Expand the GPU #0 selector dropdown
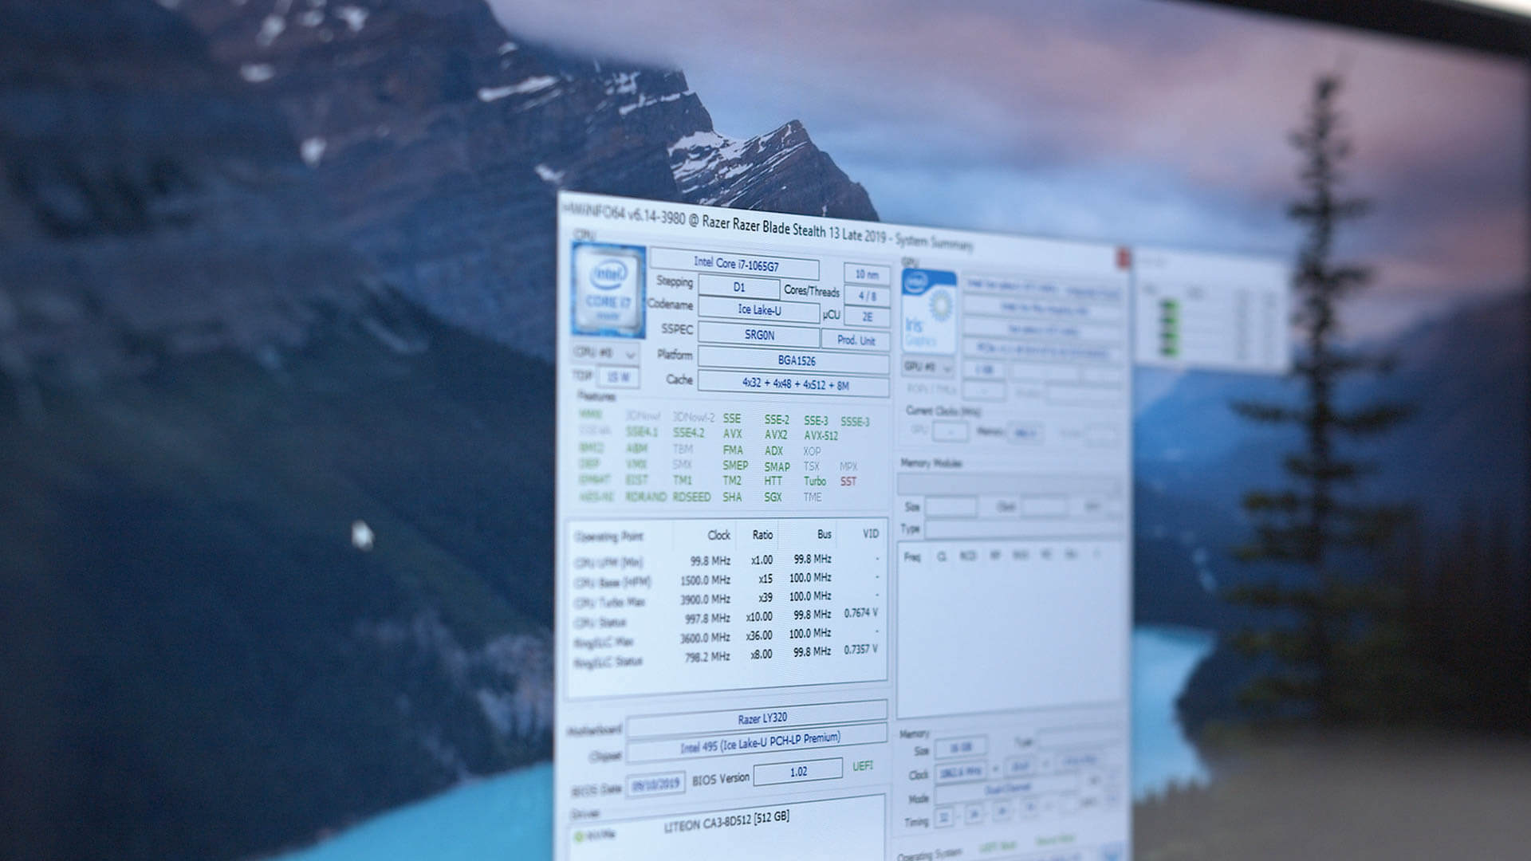Image resolution: width=1531 pixels, height=861 pixels. point(928,368)
